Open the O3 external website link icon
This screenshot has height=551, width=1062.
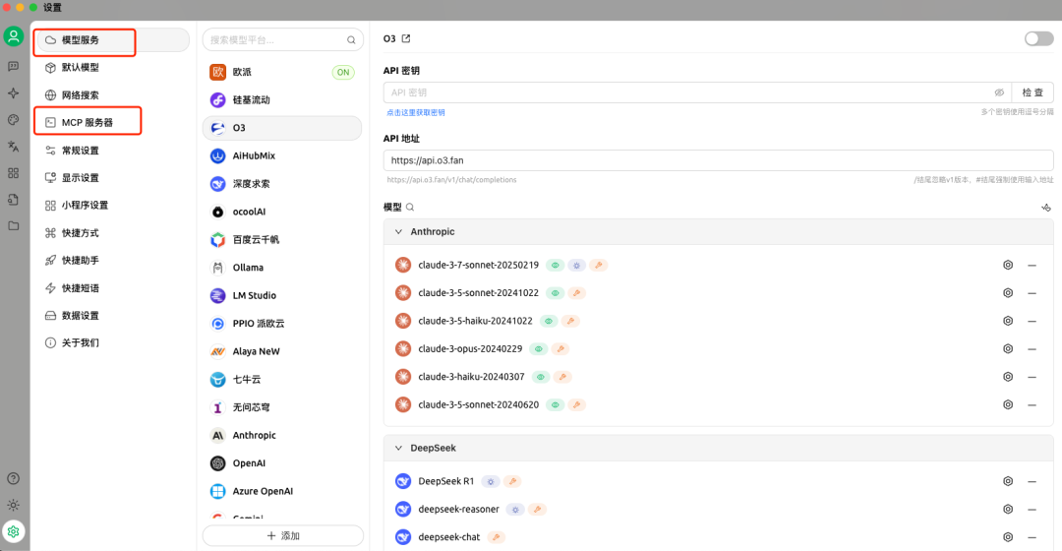[406, 39]
